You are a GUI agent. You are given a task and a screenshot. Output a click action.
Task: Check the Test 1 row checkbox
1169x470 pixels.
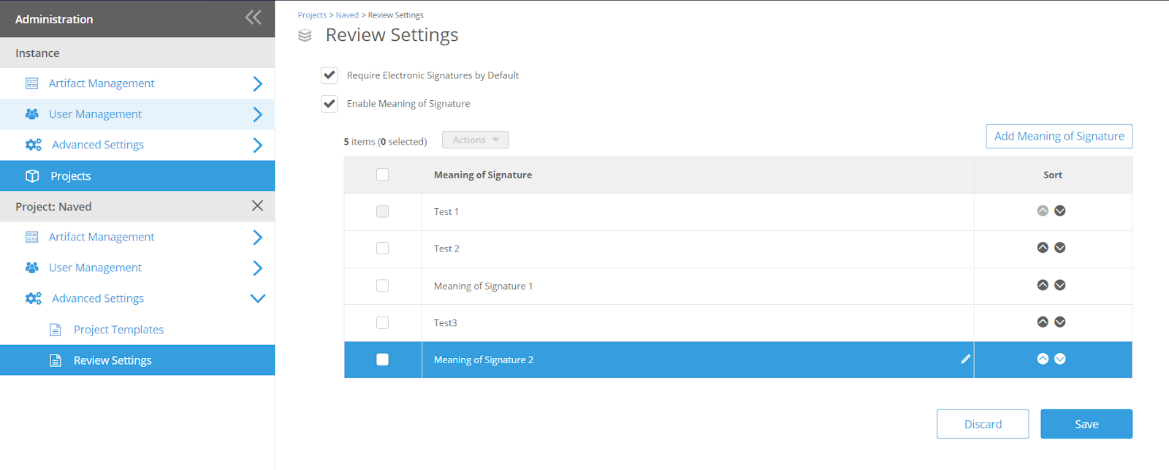click(382, 211)
